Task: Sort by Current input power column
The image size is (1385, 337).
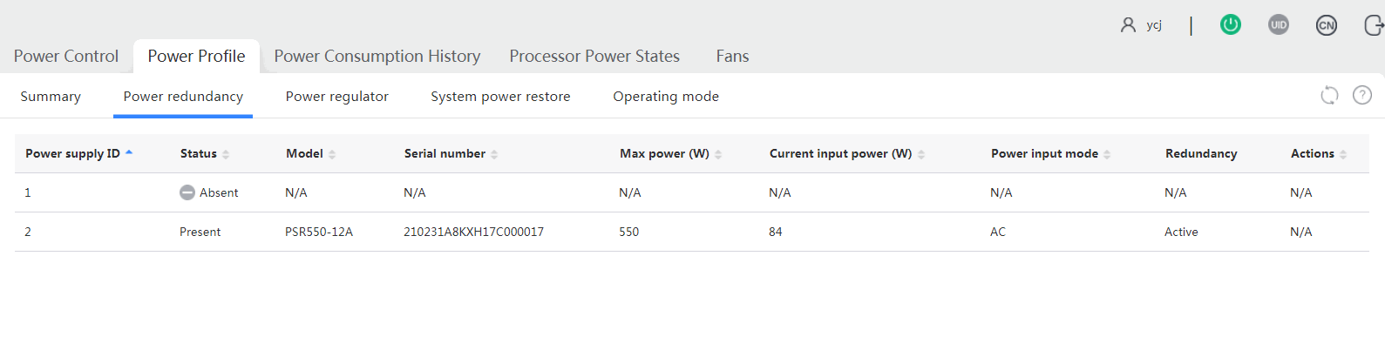Action: tap(921, 154)
